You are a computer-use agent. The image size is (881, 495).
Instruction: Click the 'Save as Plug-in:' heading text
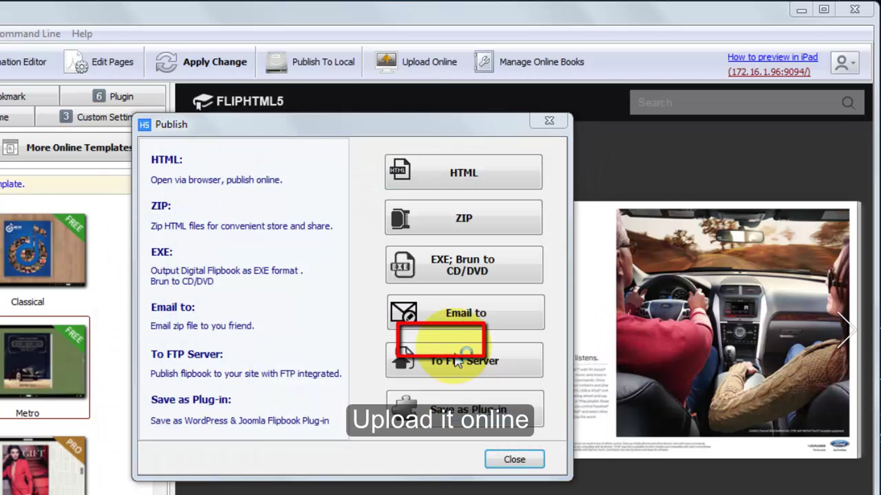pyautogui.click(x=191, y=400)
